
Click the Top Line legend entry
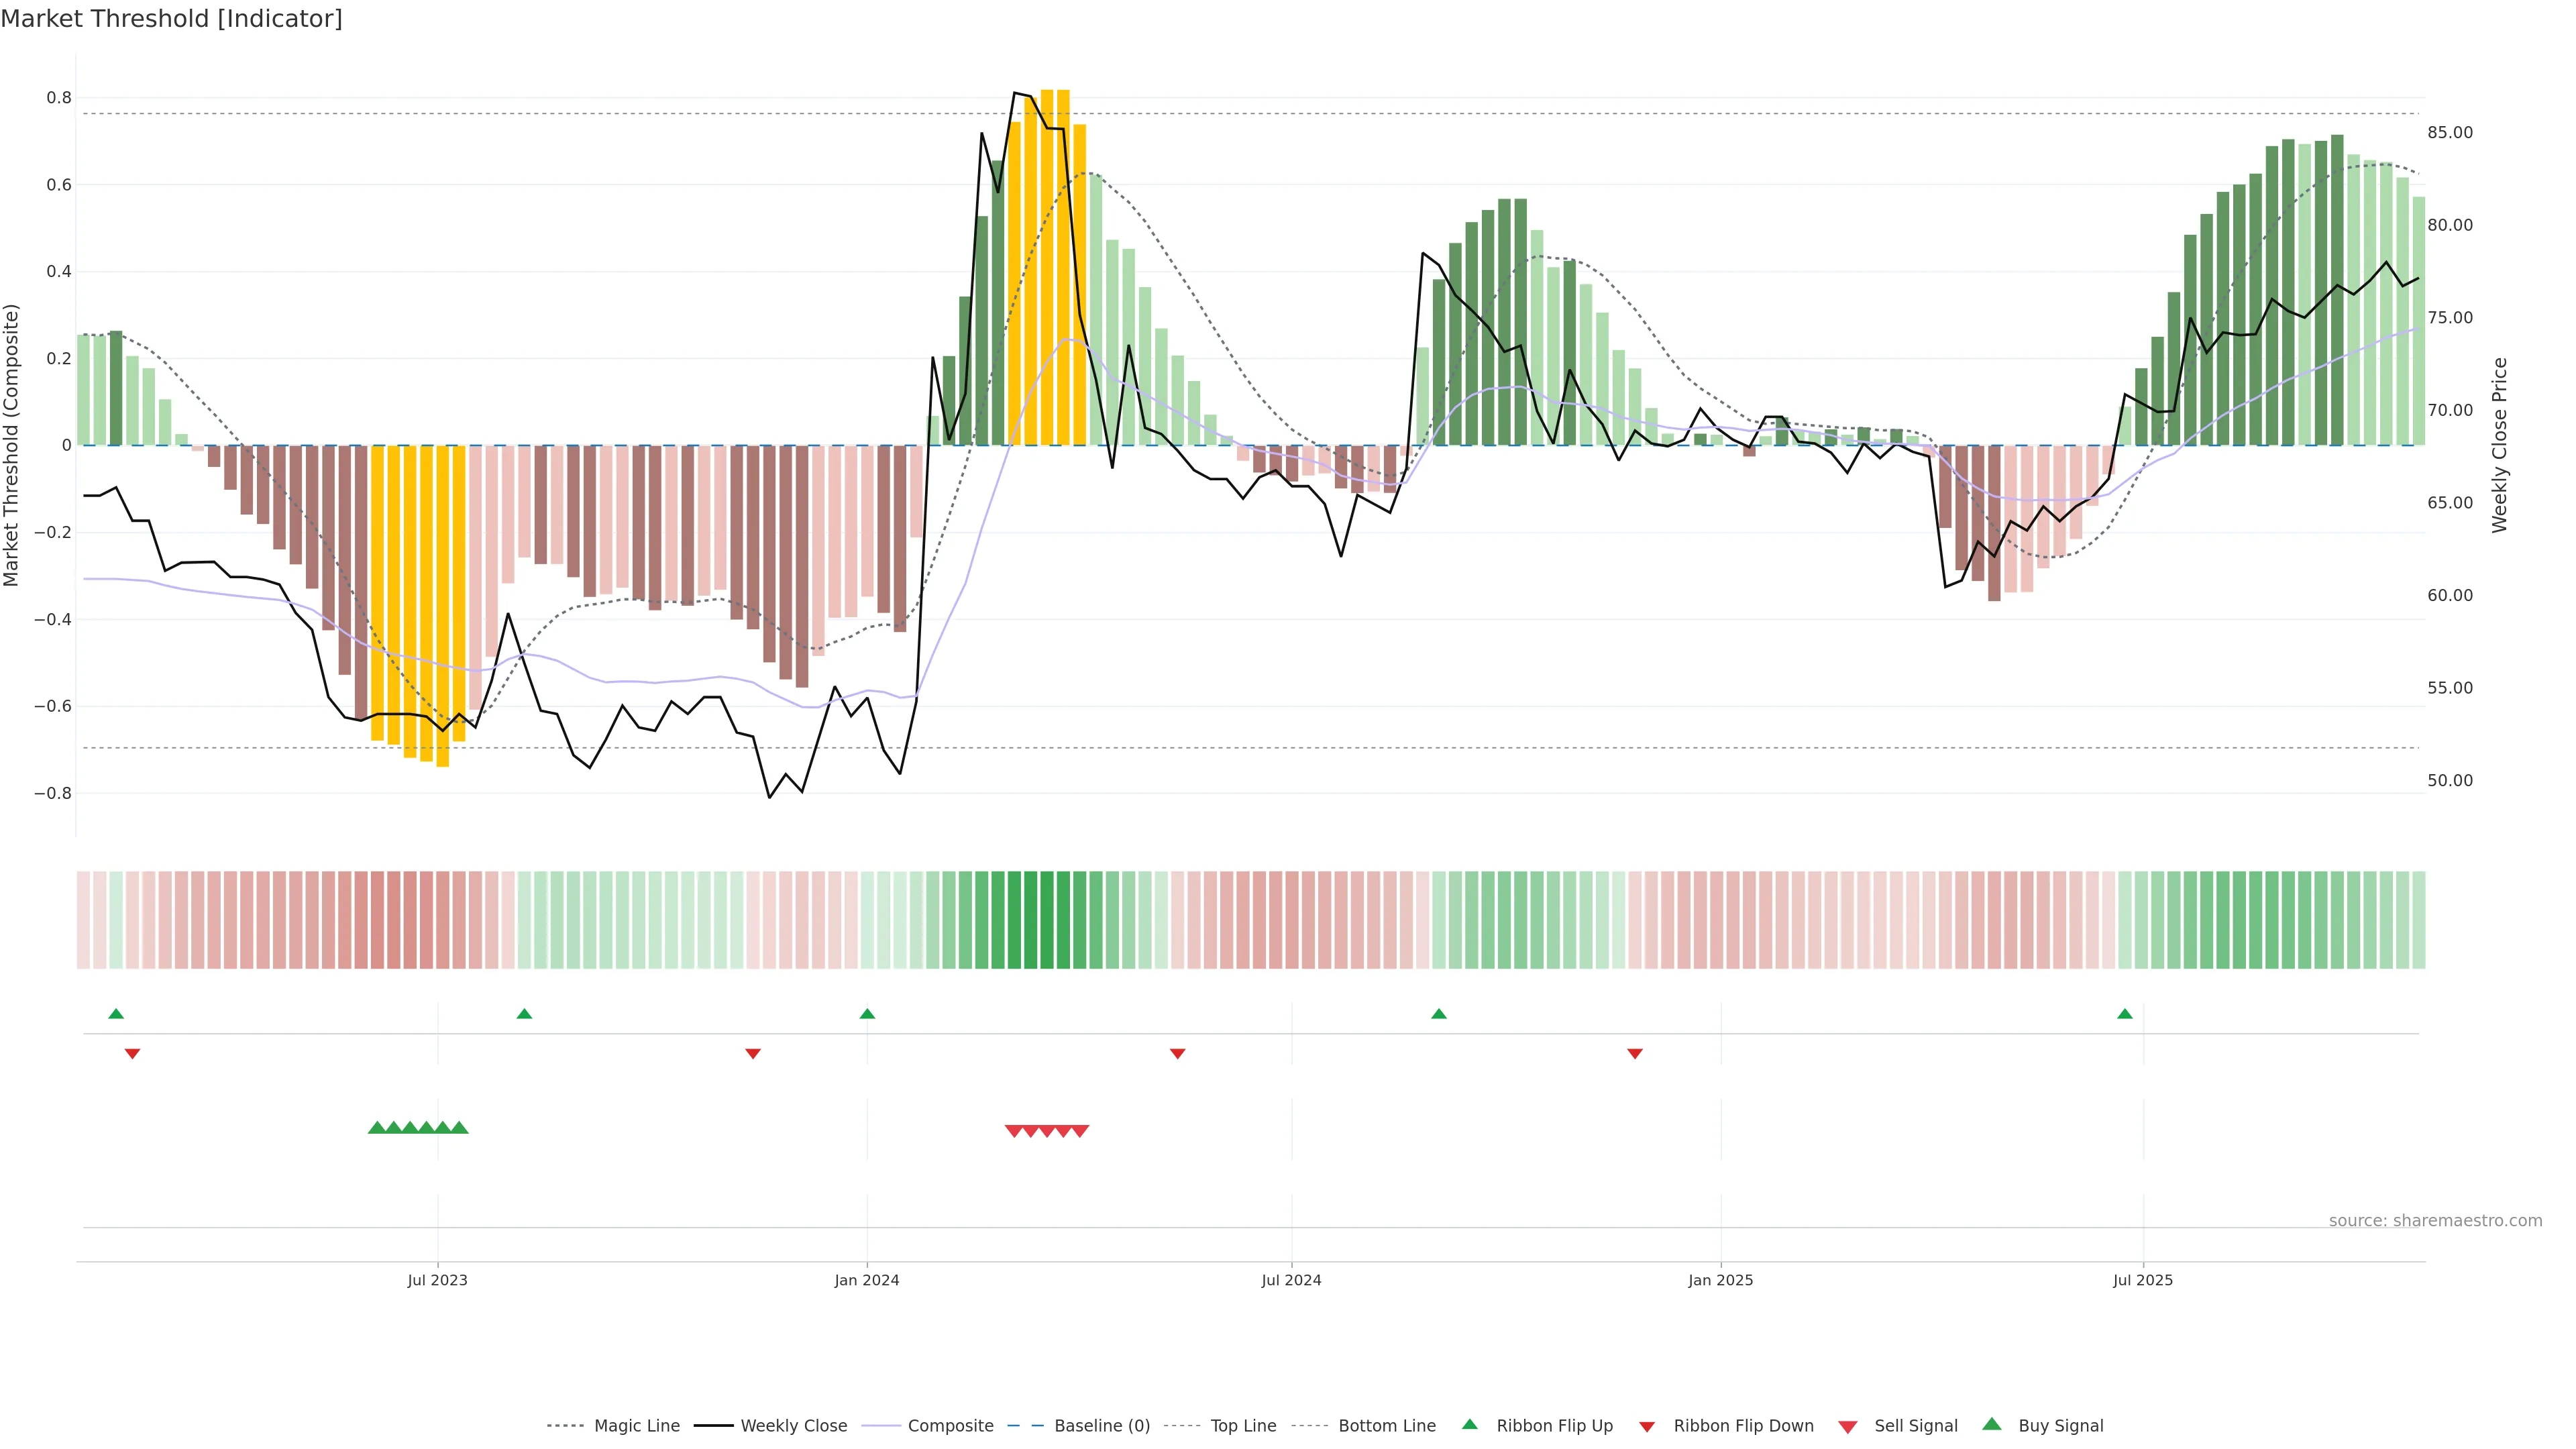[1243, 1426]
